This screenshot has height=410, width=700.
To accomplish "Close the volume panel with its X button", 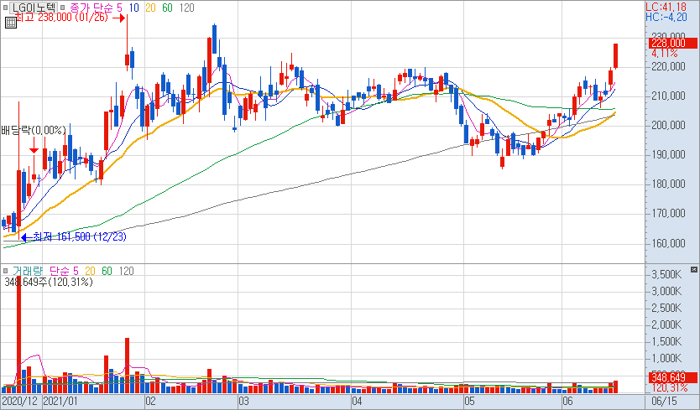I will 694,269.
